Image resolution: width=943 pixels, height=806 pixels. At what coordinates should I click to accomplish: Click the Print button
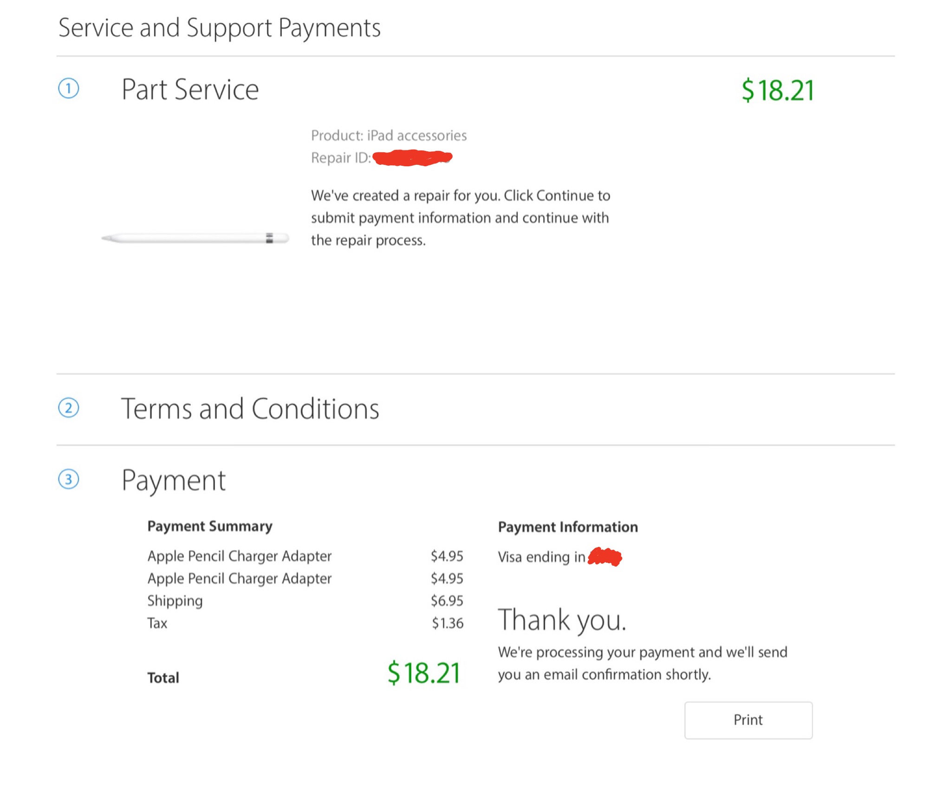tap(748, 720)
